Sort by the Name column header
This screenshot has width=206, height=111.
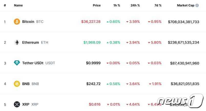[x=18, y=5]
